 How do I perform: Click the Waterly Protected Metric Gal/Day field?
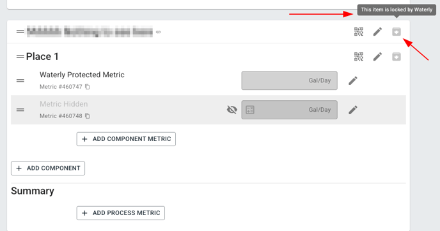(289, 80)
